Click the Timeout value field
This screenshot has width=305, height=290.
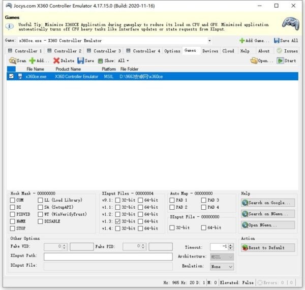pos(220,247)
